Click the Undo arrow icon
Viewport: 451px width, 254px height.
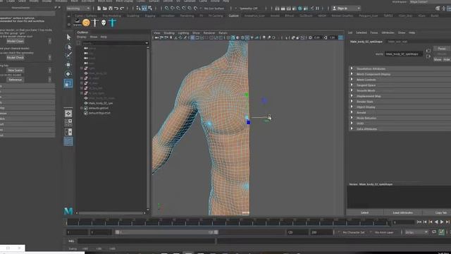[x=116, y=8]
